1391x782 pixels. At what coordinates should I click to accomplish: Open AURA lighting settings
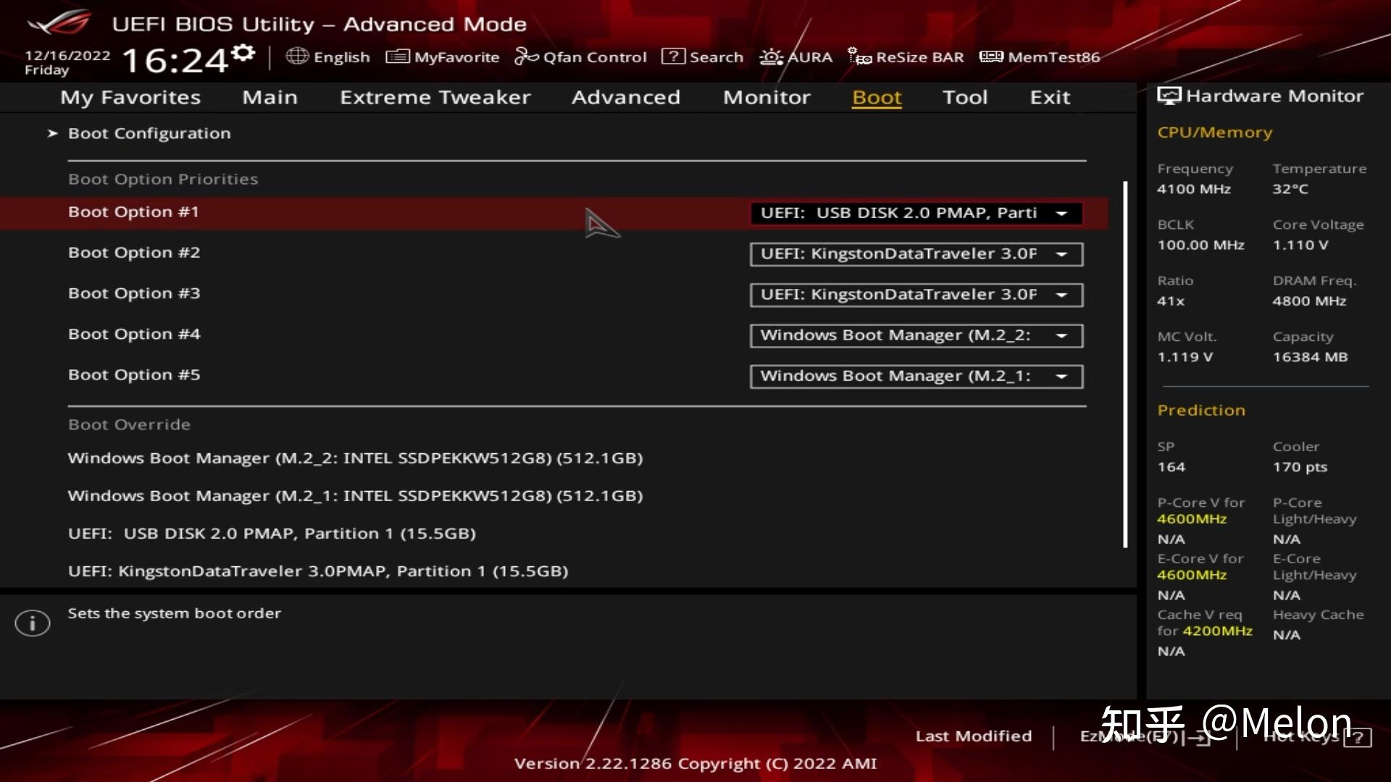coord(810,57)
